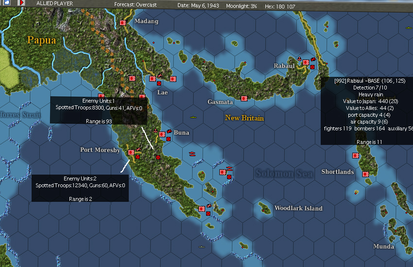Click the airfield plane icon at Buna
This screenshot has width=413, height=267.
pos(169,131)
